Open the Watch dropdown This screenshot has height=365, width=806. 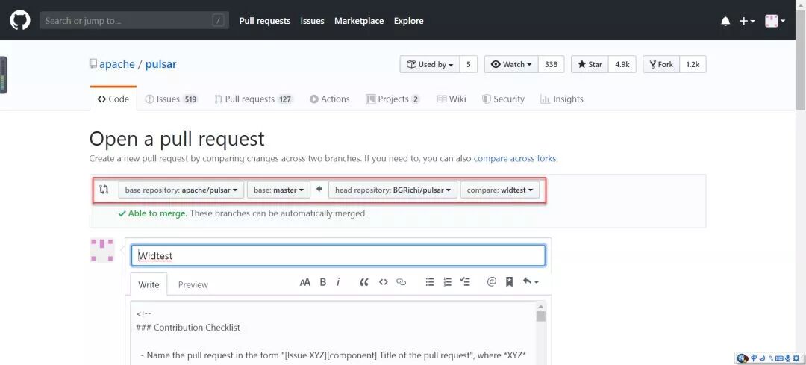point(511,64)
